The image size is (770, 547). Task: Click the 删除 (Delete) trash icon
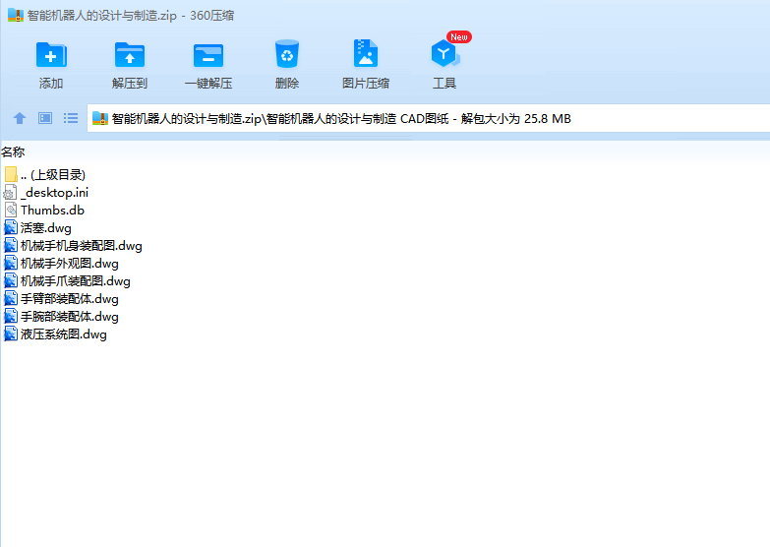287,53
